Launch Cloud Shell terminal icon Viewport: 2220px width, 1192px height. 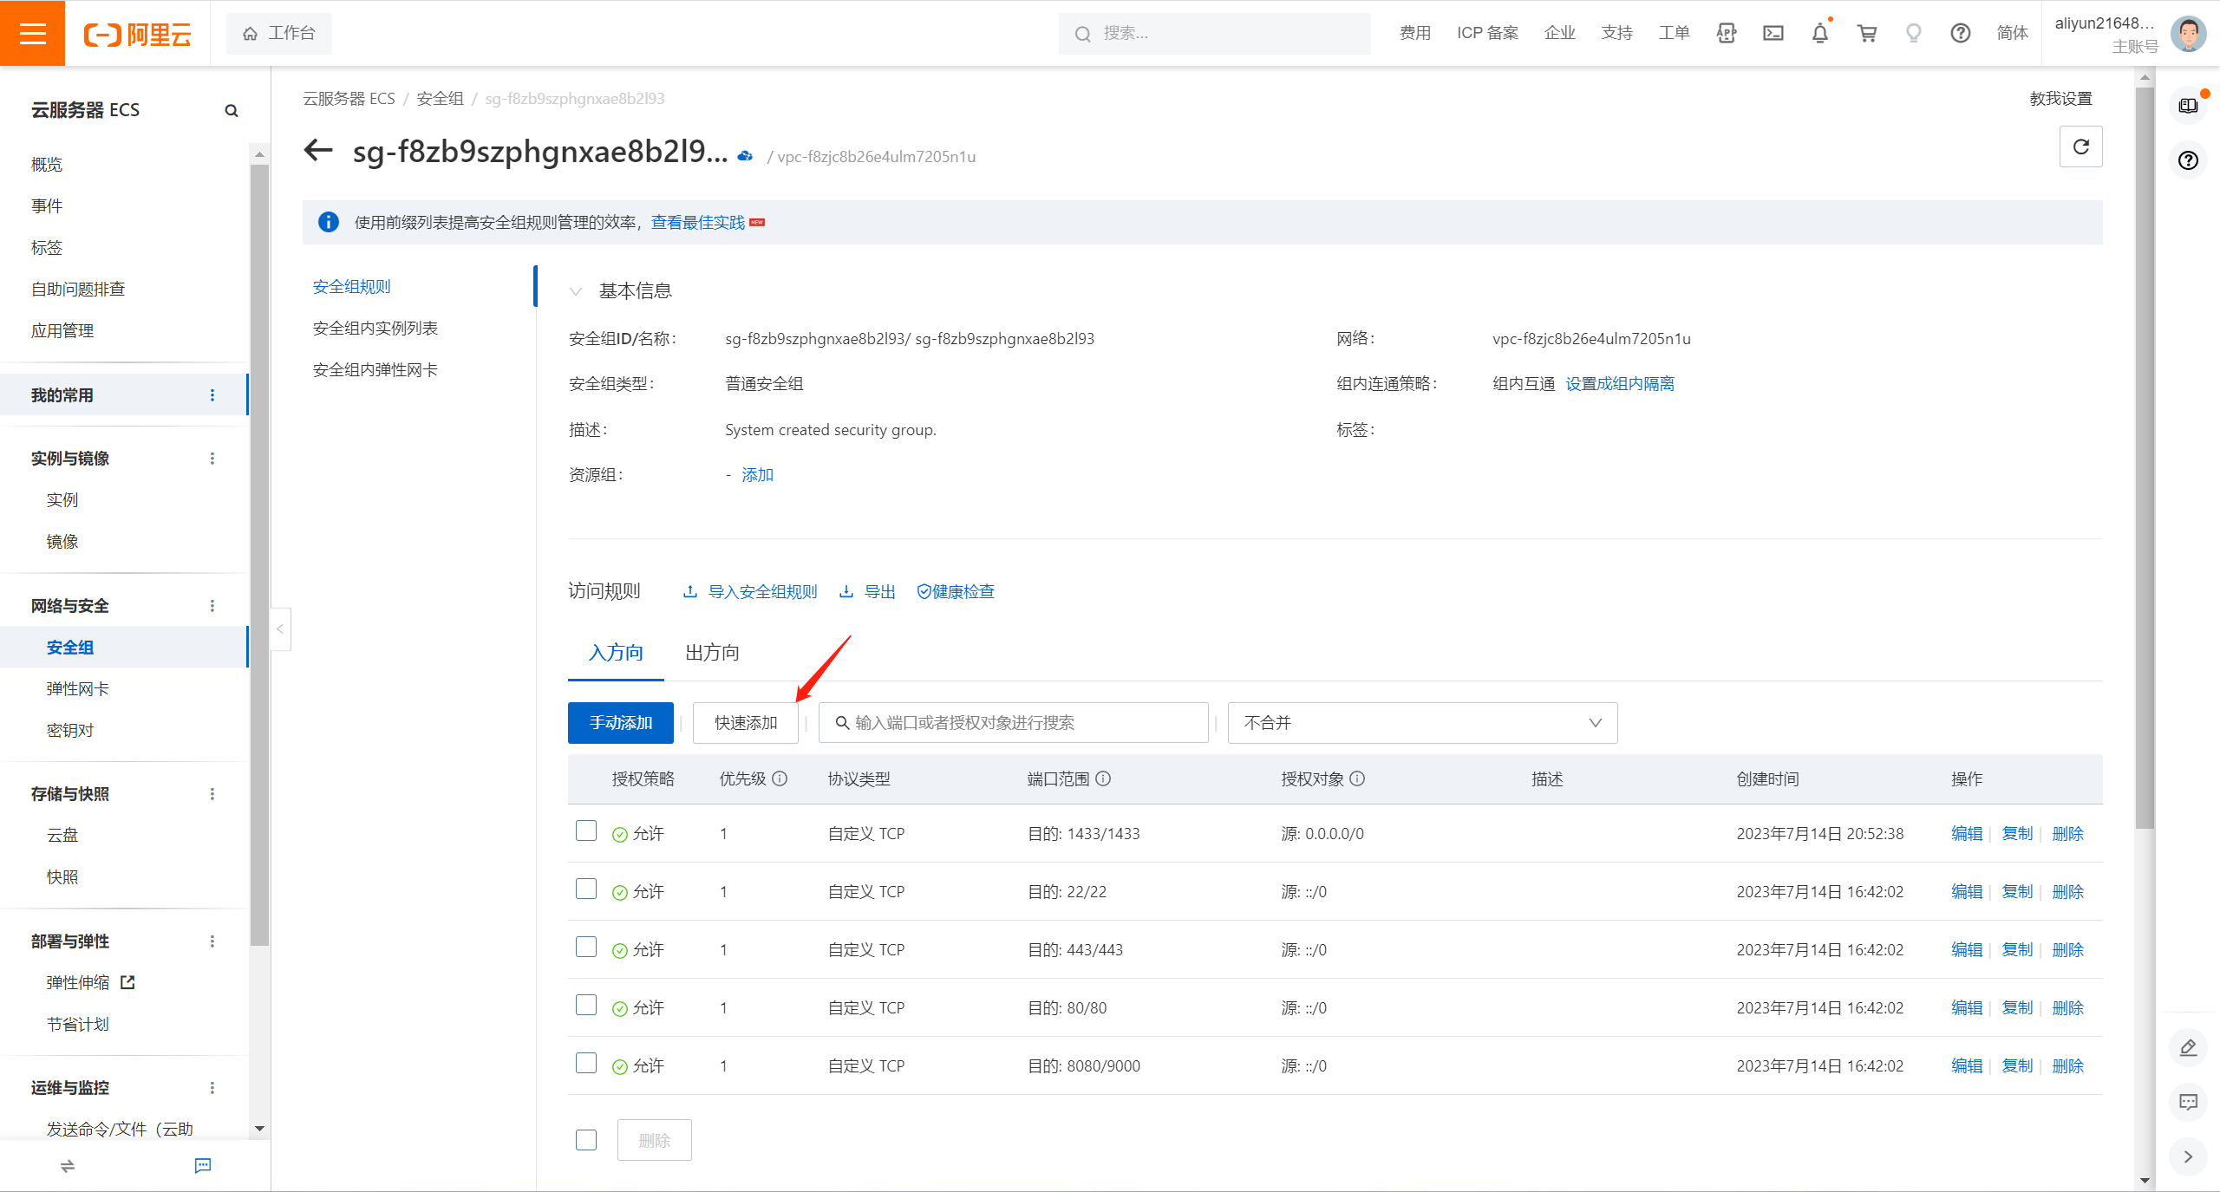1773,33
